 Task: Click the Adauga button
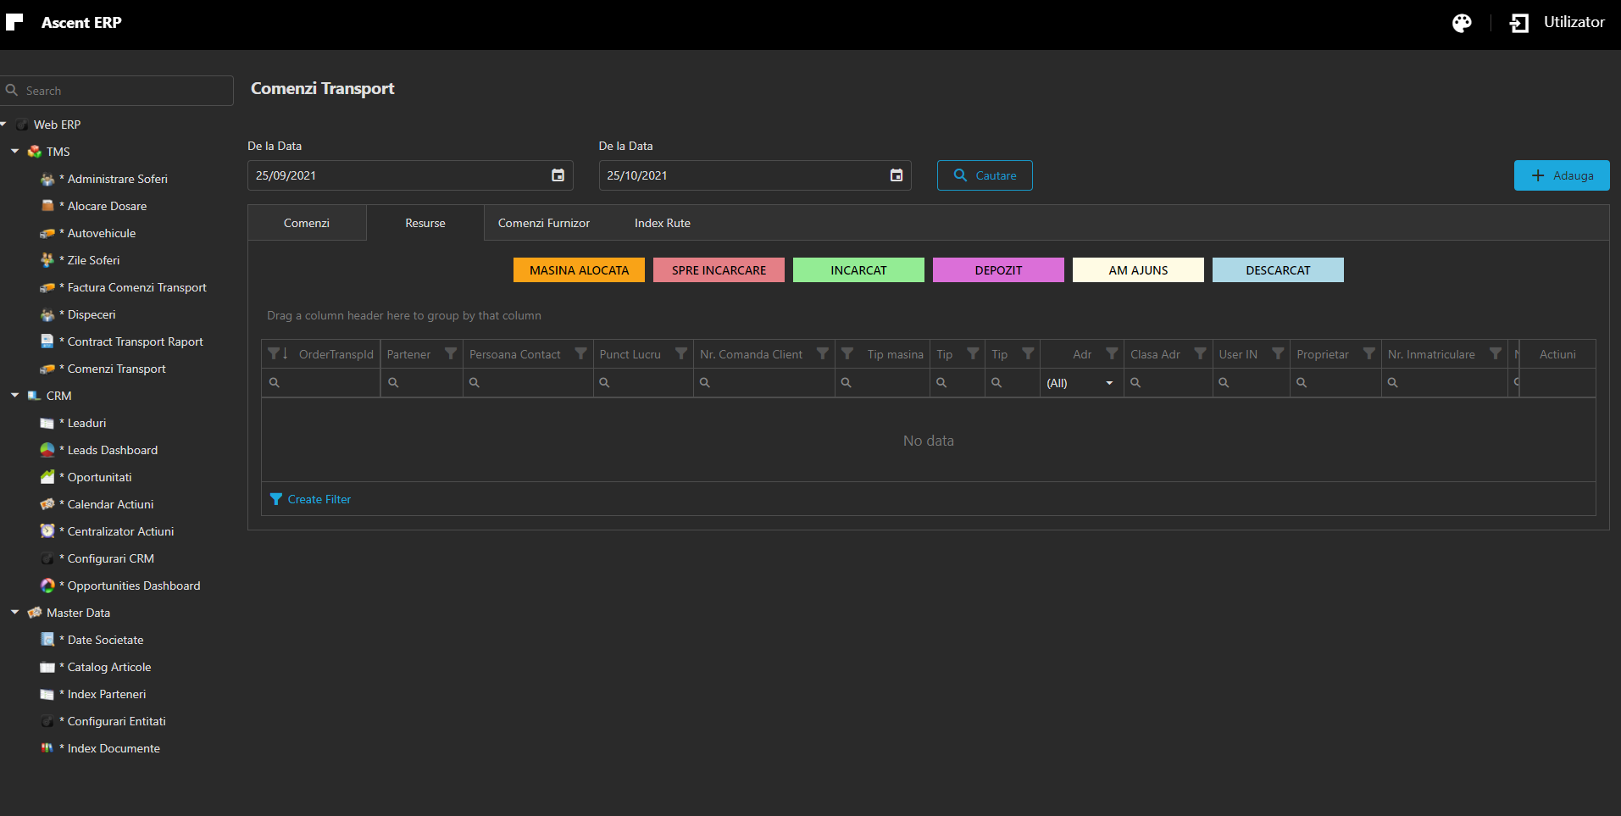pyautogui.click(x=1561, y=175)
